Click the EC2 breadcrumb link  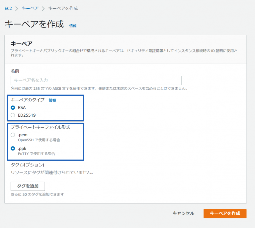tap(8, 8)
